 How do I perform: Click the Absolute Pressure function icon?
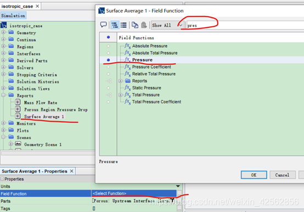[127, 46]
